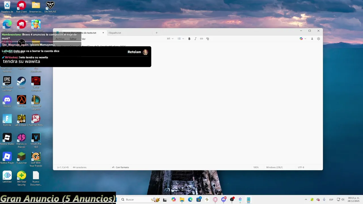Viewport: 363px width, 204px height.
Task: Select the Fortnite desktop icon
Action: click(x=7, y=120)
